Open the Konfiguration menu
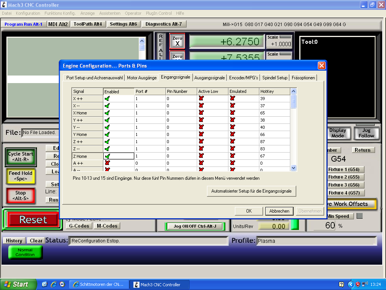386x290 pixels. tap(28, 13)
